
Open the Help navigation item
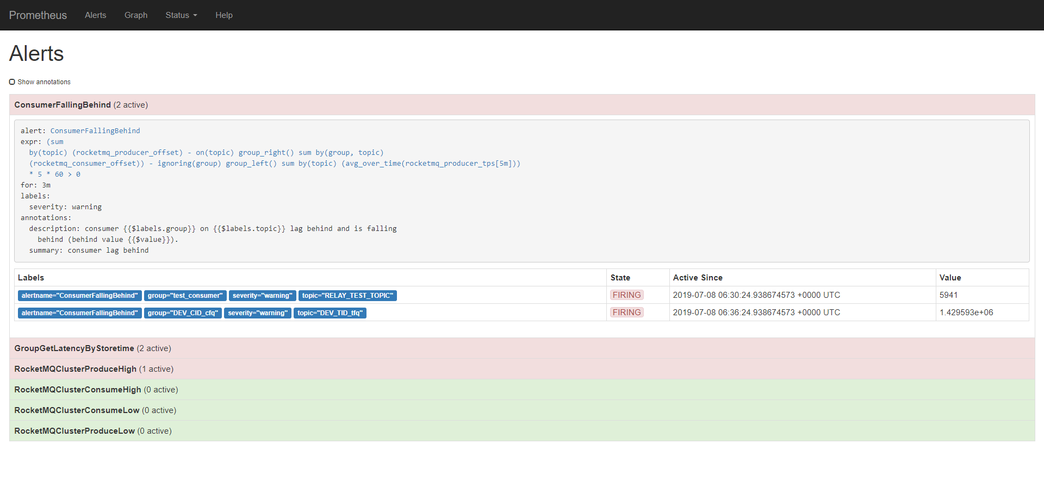pyautogui.click(x=224, y=15)
